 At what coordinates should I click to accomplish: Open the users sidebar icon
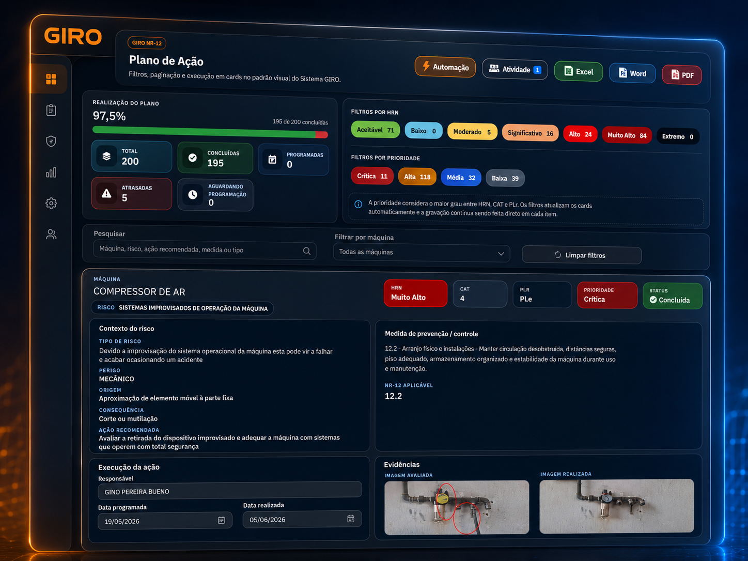pyautogui.click(x=51, y=234)
